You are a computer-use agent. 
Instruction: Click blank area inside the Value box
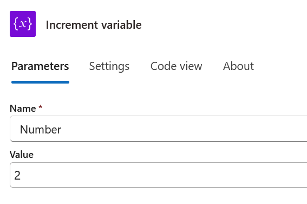click(156, 175)
